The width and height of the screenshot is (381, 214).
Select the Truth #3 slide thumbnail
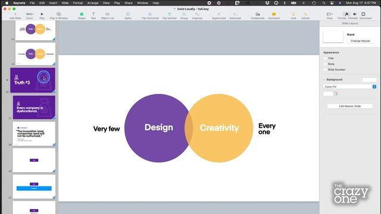(x=33, y=80)
